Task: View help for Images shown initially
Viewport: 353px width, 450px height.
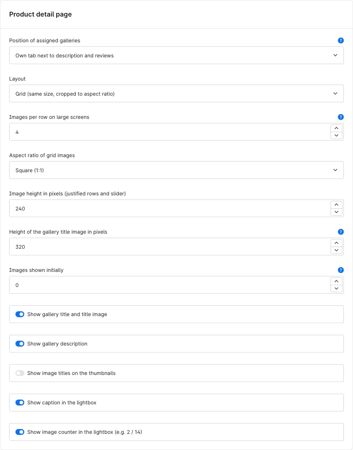Action: pyautogui.click(x=340, y=270)
